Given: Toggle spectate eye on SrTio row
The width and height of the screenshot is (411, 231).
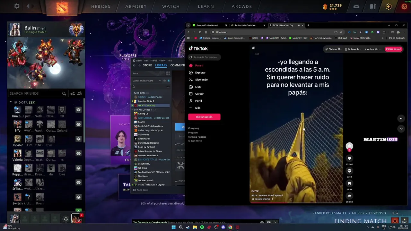Looking at the screenshot, I should [x=78, y=183].
